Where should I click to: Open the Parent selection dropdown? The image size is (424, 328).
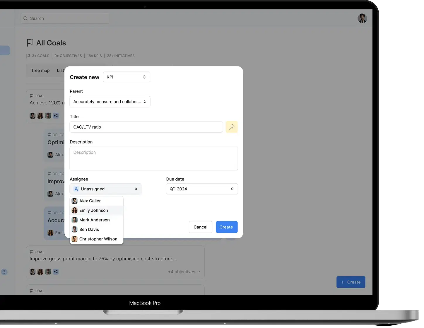[x=110, y=102]
